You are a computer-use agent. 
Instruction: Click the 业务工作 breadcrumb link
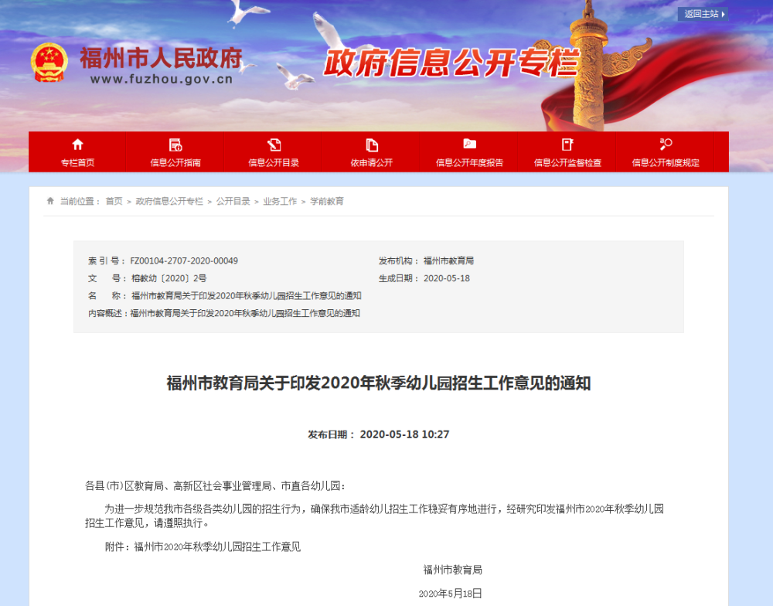(281, 200)
